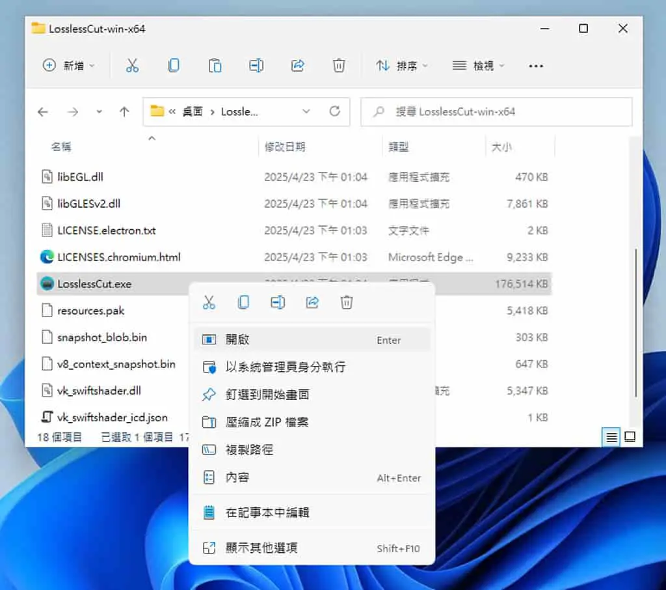Click the libEGL.dll file icon
The height and width of the screenshot is (590, 666).
tap(47, 176)
